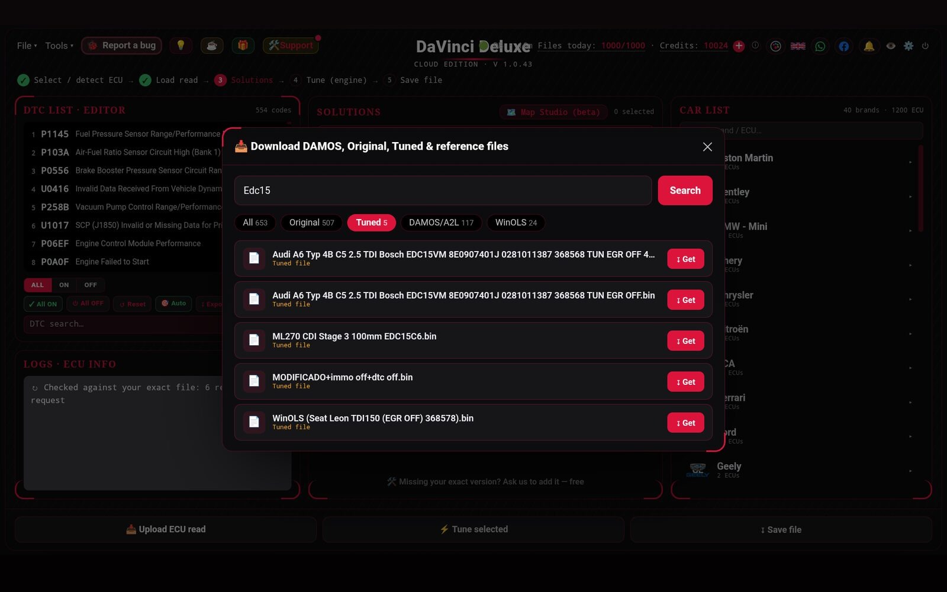
Task: Click the DTC Reset button
Action: click(x=132, y=304)
